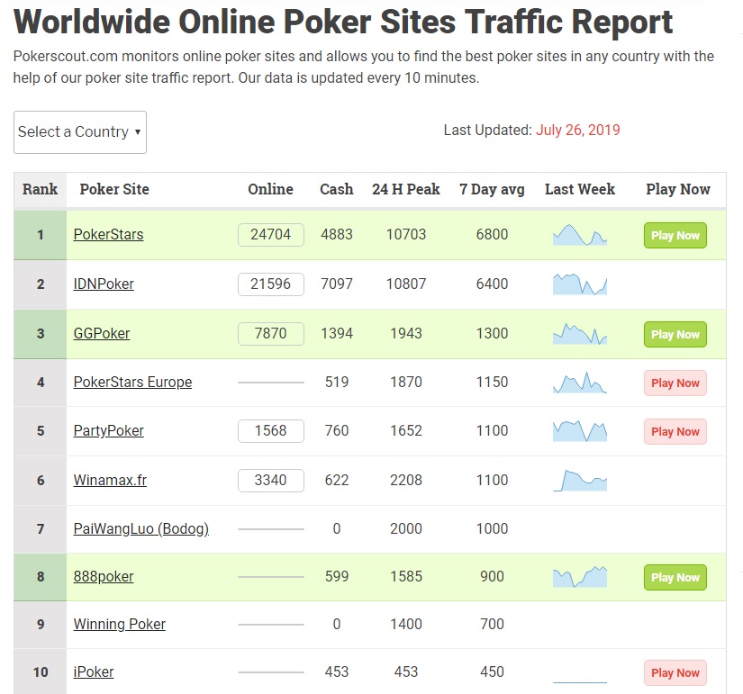Click PartyPoker cash value 760
This screenshot has width=743, height=694.
click(337, 430)
